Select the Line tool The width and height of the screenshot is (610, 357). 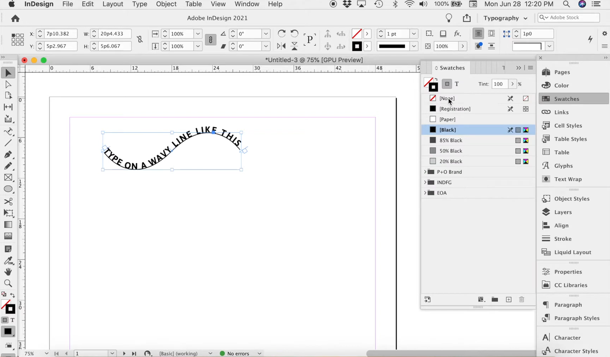tap(8, 143)
